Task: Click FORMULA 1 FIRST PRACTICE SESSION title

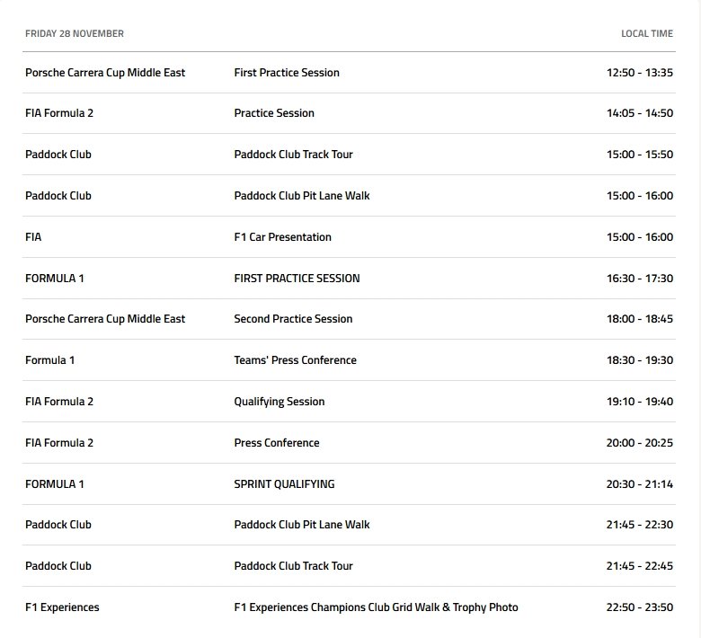Action: (x=297, y=279)
